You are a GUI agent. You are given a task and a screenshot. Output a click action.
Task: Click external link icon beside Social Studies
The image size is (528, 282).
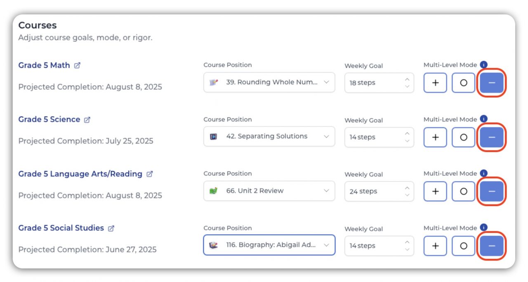pos(111,228)
